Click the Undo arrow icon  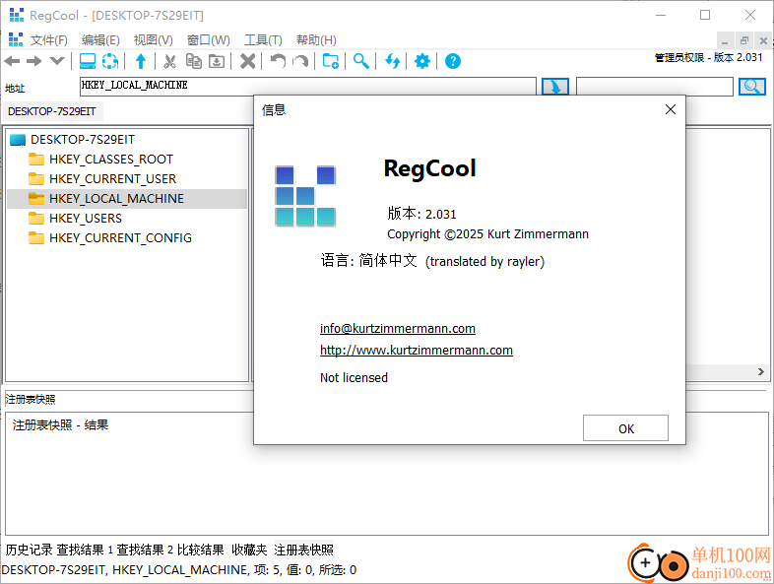(278, 61)
